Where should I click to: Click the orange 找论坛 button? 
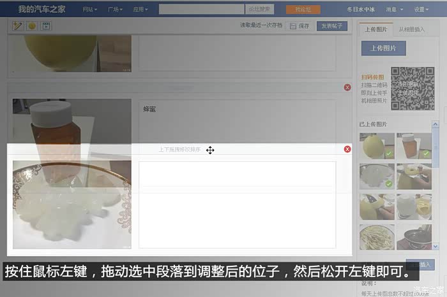[x=303, y=10]
